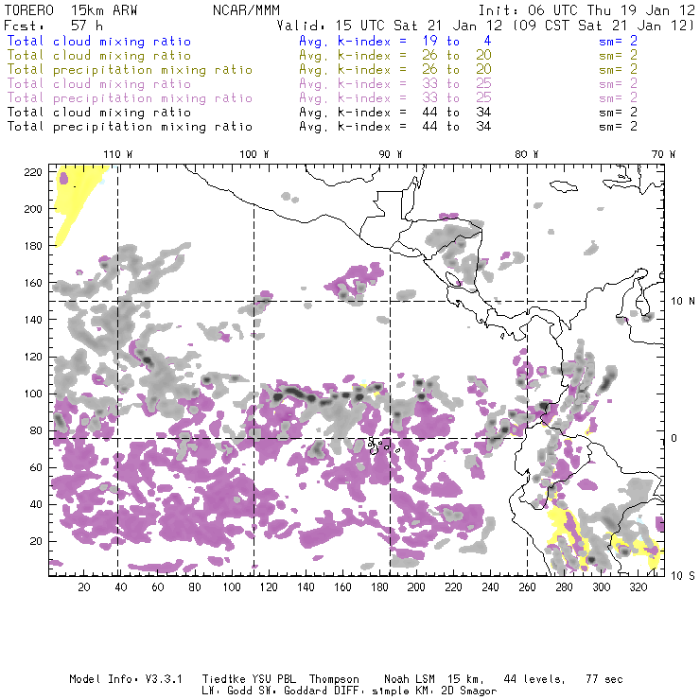
Task: Click the black 'Total precipitation mixing ratio' legend line
Action: pos(130,127)
